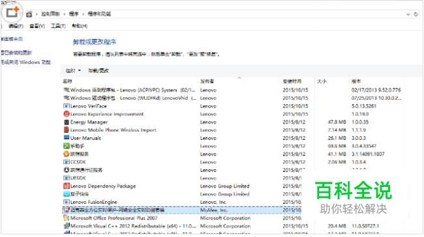The height and width of the screenshot is (237, 424).
Task: Expand breadcrumb arrow after 程序
Action: (x=83, y=14)
